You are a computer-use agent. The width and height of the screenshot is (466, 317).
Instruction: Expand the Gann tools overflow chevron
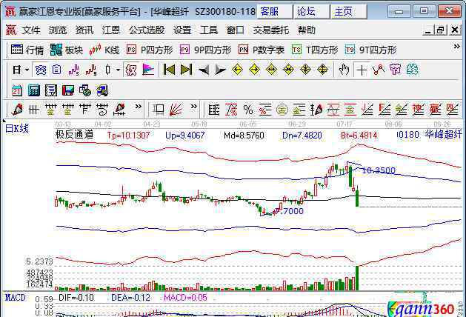coord(193,107)
